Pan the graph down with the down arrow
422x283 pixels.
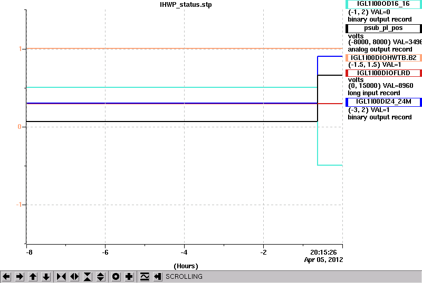(46, 277)
